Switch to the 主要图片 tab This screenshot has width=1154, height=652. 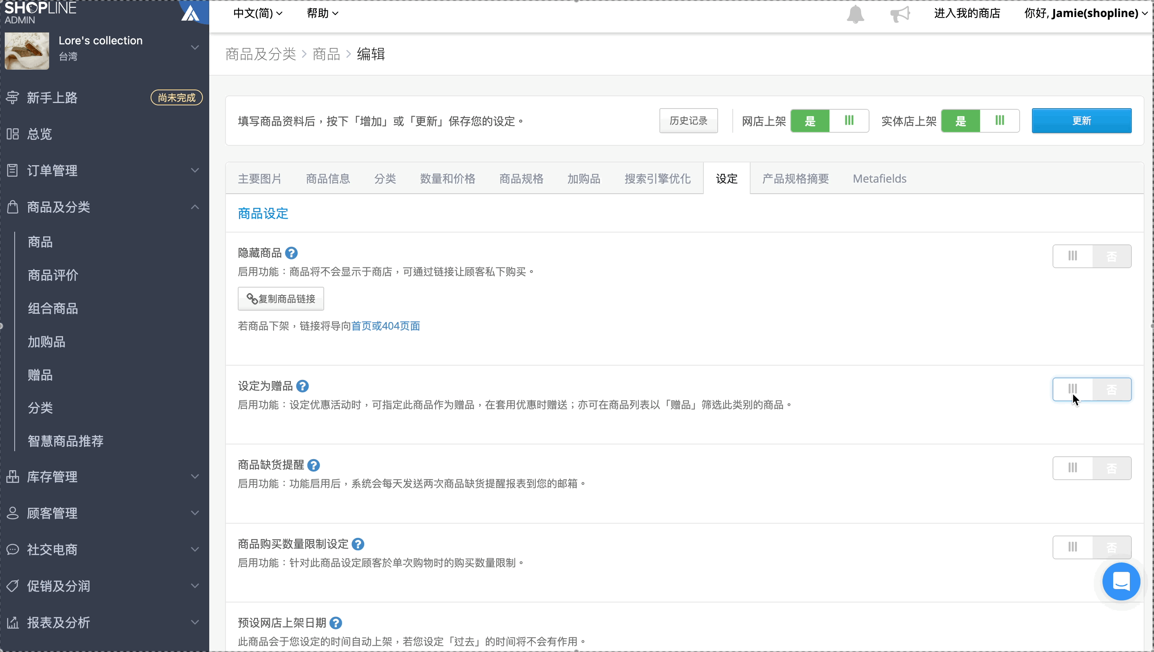(260, 179)
